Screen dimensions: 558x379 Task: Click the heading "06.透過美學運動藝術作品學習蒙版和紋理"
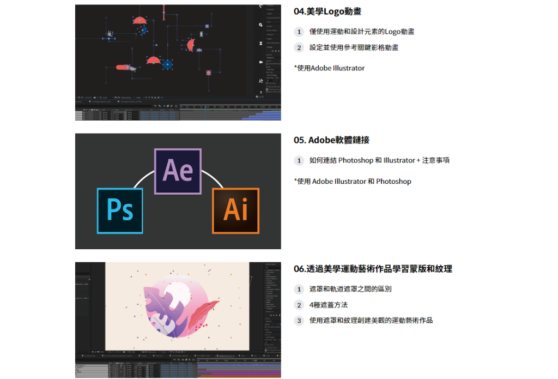(x=373, y=269)
